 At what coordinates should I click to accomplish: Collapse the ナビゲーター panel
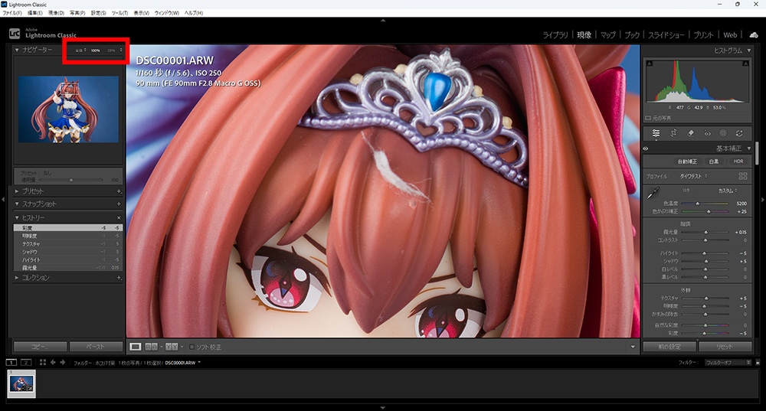(x=17, y=50)
